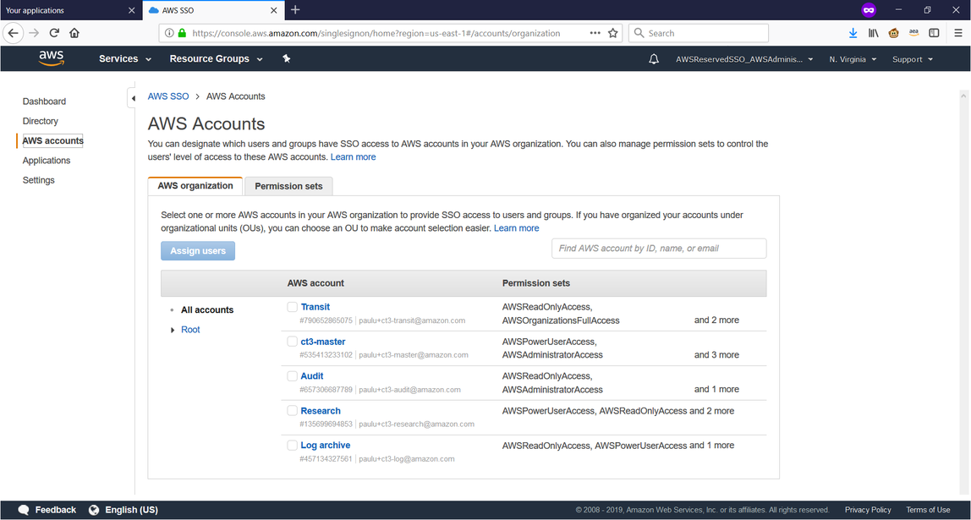
Task: Open the Audit account link
Action: [312, 376]
